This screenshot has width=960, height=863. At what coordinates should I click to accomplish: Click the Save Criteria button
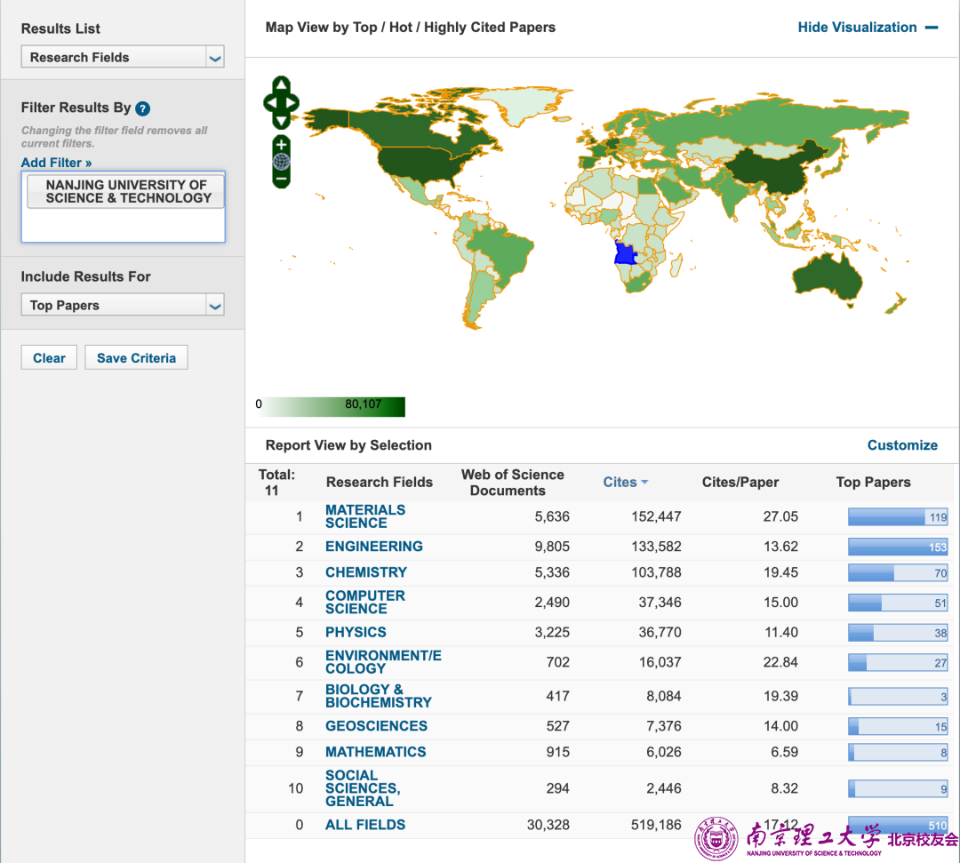click(137, 358)
